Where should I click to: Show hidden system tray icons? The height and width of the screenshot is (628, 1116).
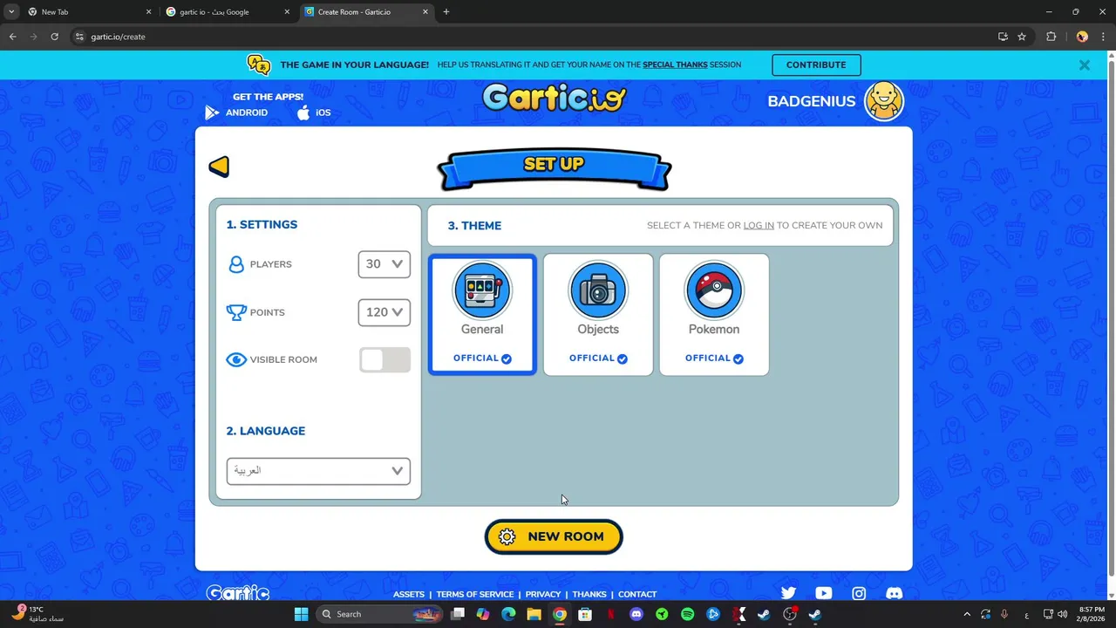tap(966, 614)
